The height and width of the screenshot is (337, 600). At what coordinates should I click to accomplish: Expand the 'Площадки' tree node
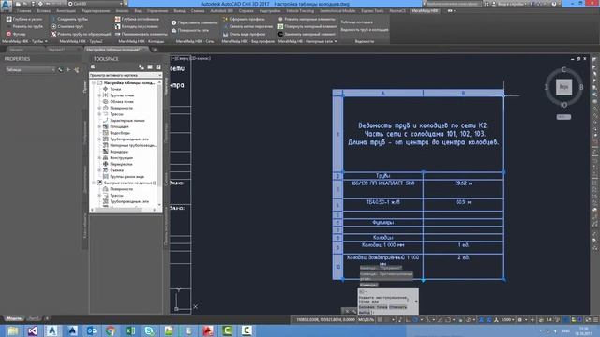point(99,126)
